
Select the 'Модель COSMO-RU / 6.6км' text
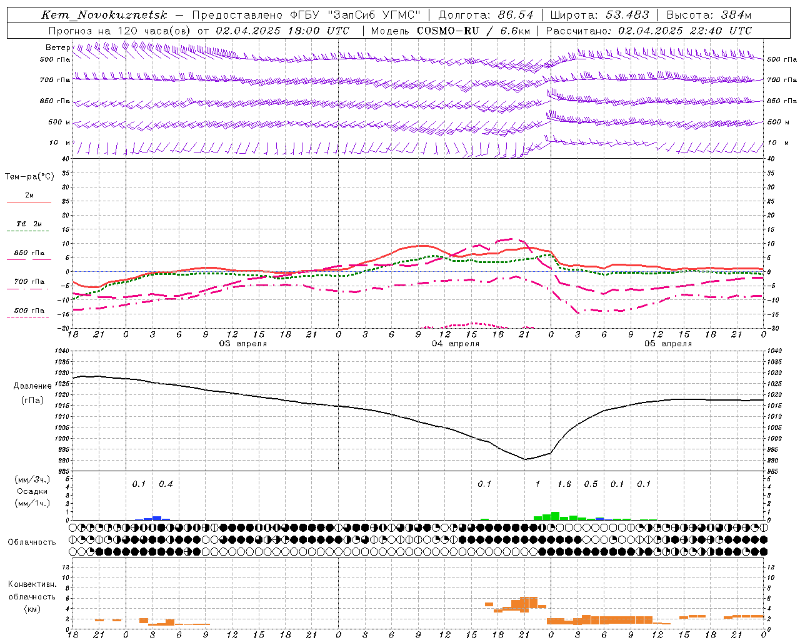pyautogui.click(x=451, y=31)
